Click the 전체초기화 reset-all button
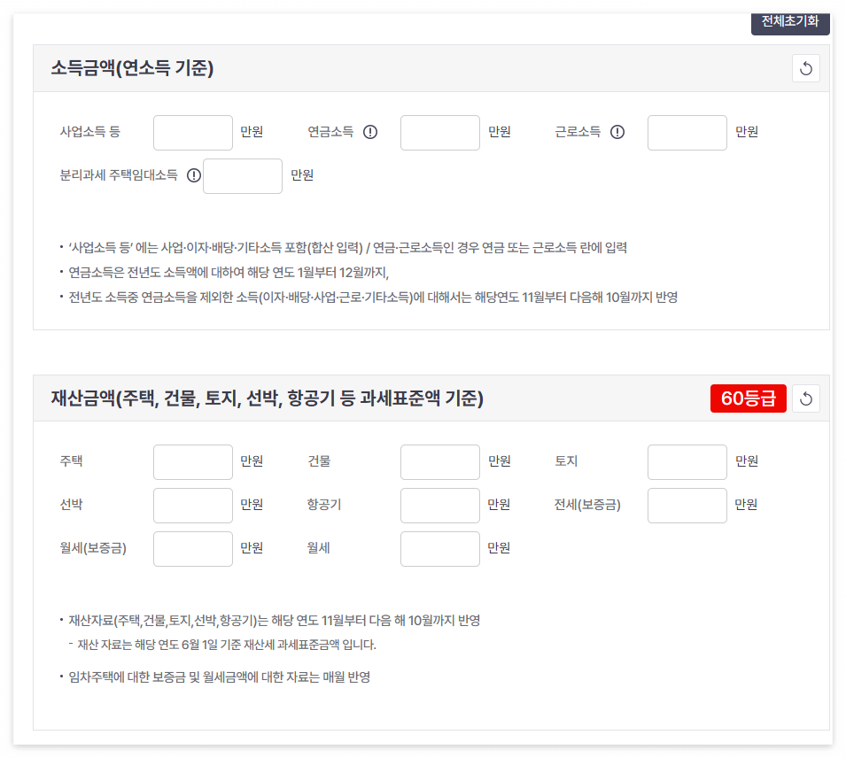 790,23
